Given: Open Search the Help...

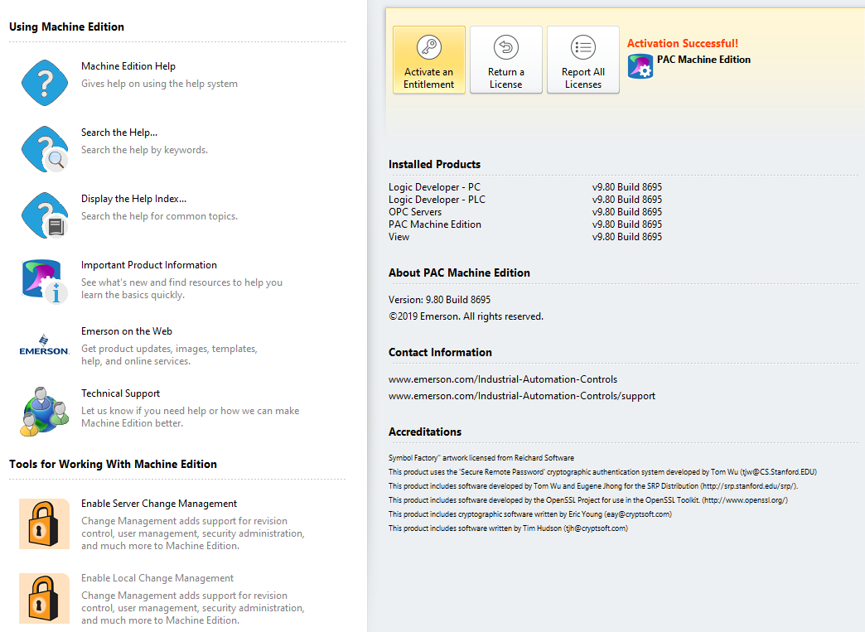Looking at the screenshot, I should tap(119, 133).
